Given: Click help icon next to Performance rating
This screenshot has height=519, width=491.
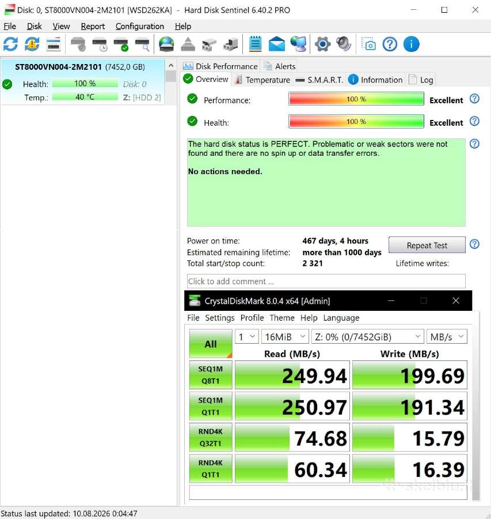Looking at the screenshot, I should pyautogui.click(x=474, y=99).
